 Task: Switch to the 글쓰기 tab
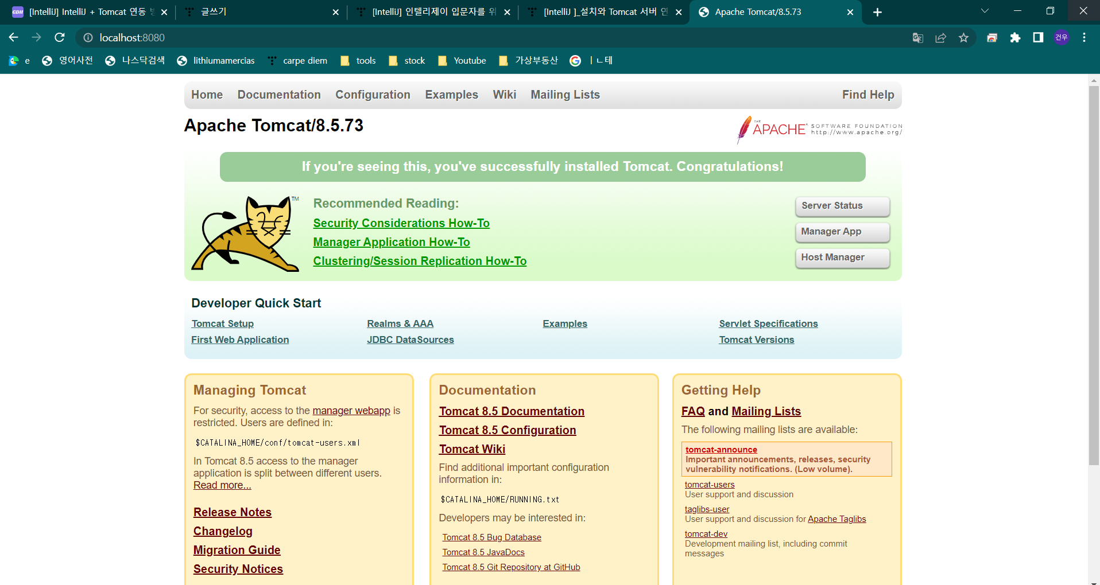pyautogui.click(x=261, y=12)
